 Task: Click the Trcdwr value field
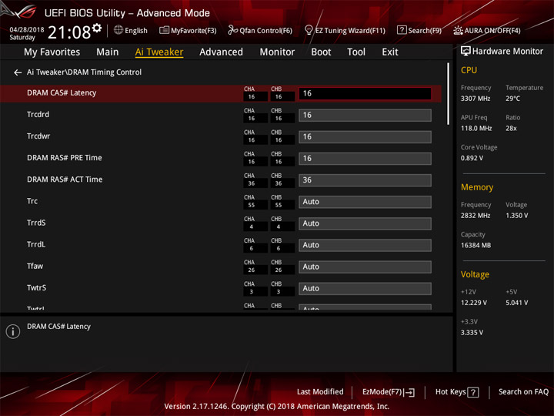[365, 137]
